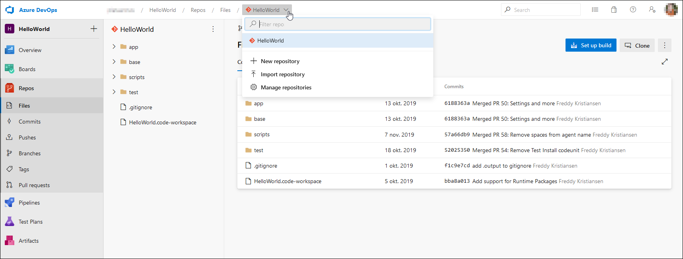The image size is (683, 259).
Task: Open the app folder in the file list
Action: click(x=258, y=103)
